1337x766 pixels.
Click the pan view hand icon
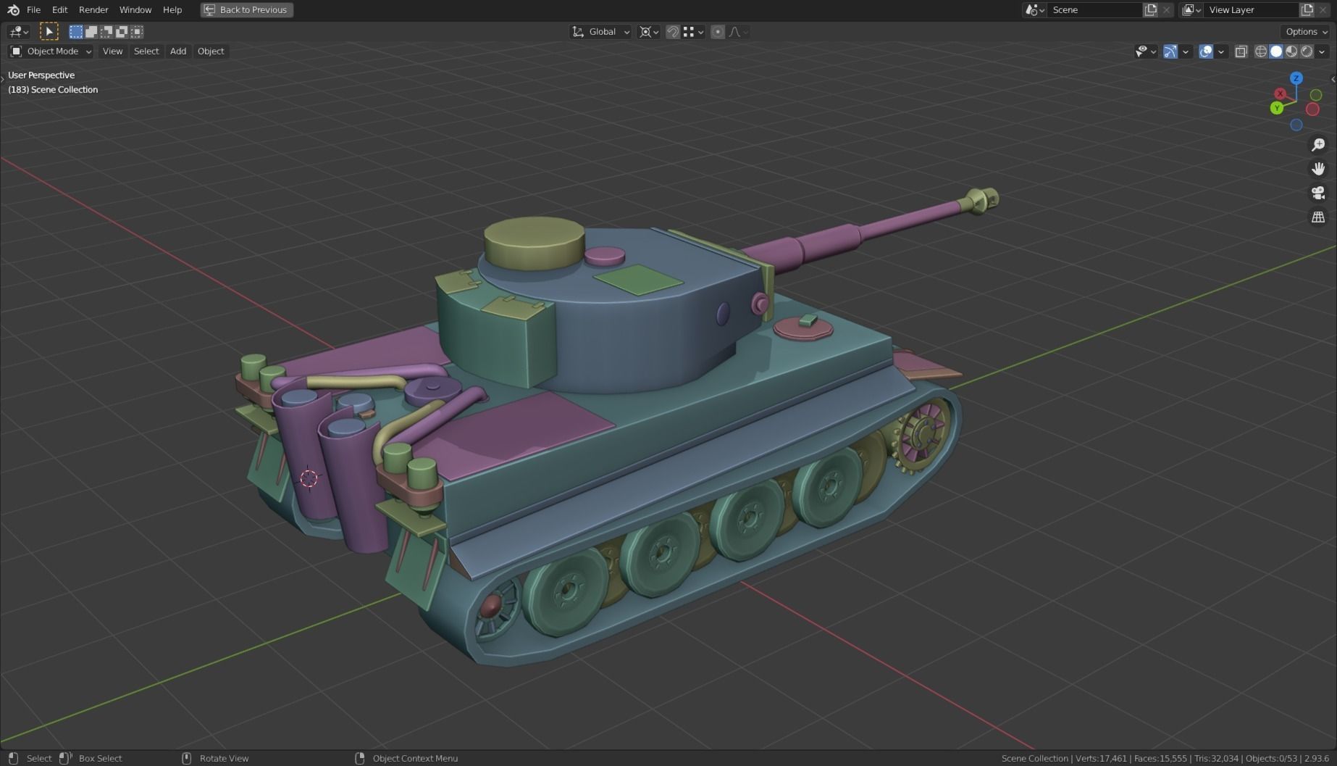click(x=1318, y=169)
